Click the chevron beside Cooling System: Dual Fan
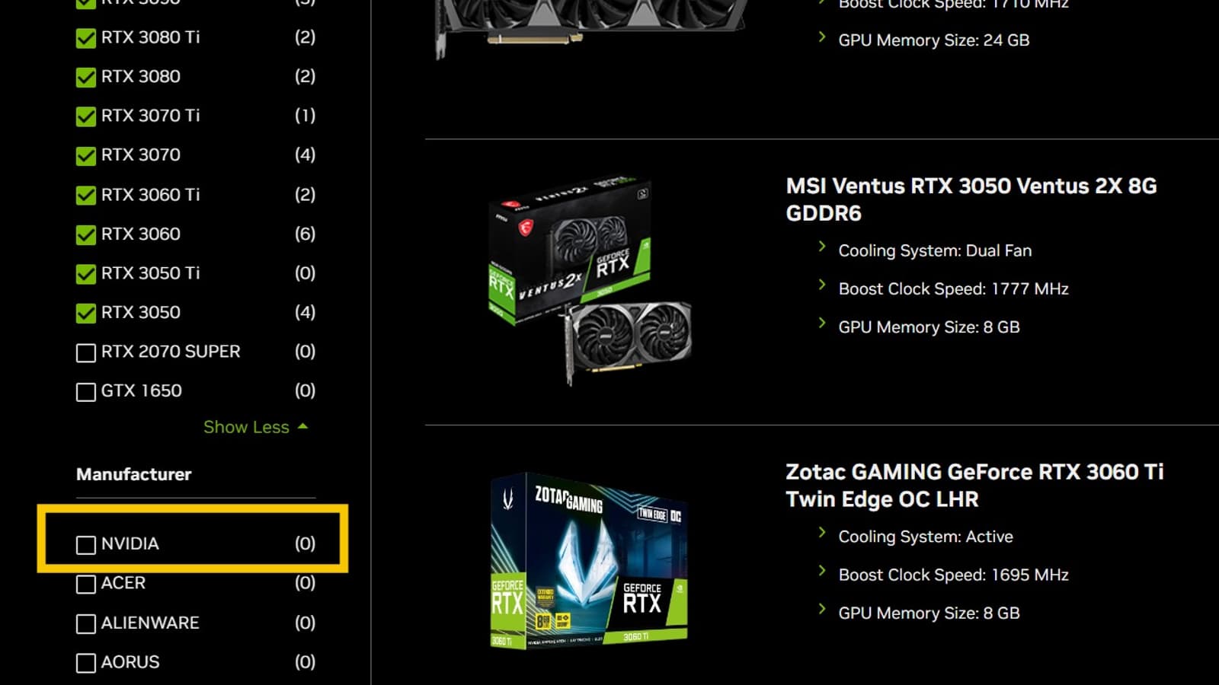Screen dimensions: 1219x685 click(821, 247)
